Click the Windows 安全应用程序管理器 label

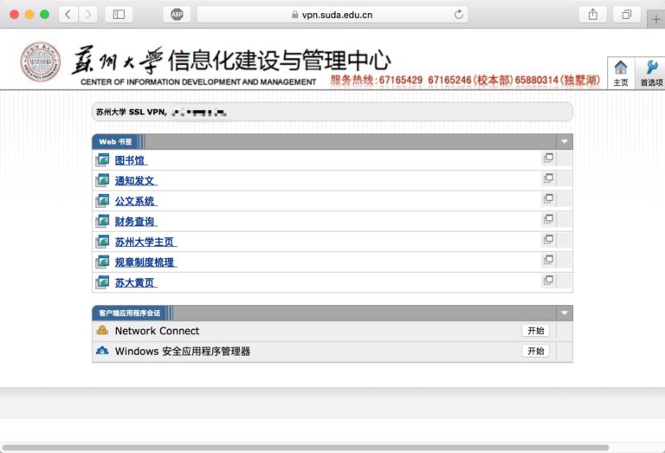point(183,351)
